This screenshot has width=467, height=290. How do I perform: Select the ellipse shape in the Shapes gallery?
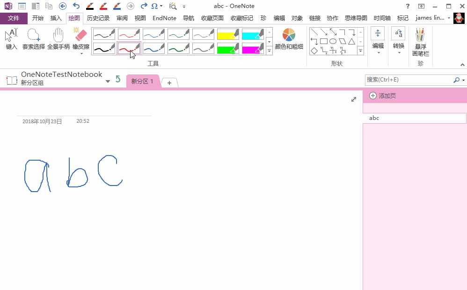[x=332, y=42]
